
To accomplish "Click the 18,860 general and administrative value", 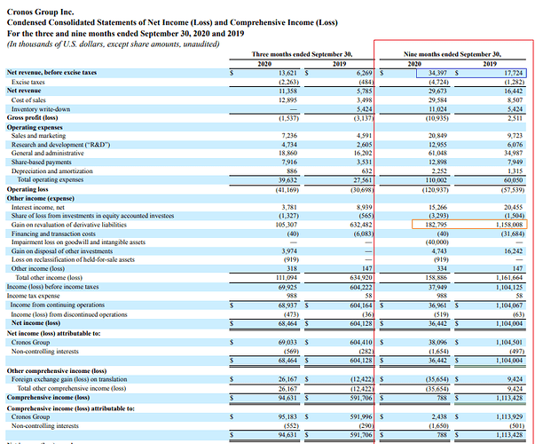I will (287, 153).
